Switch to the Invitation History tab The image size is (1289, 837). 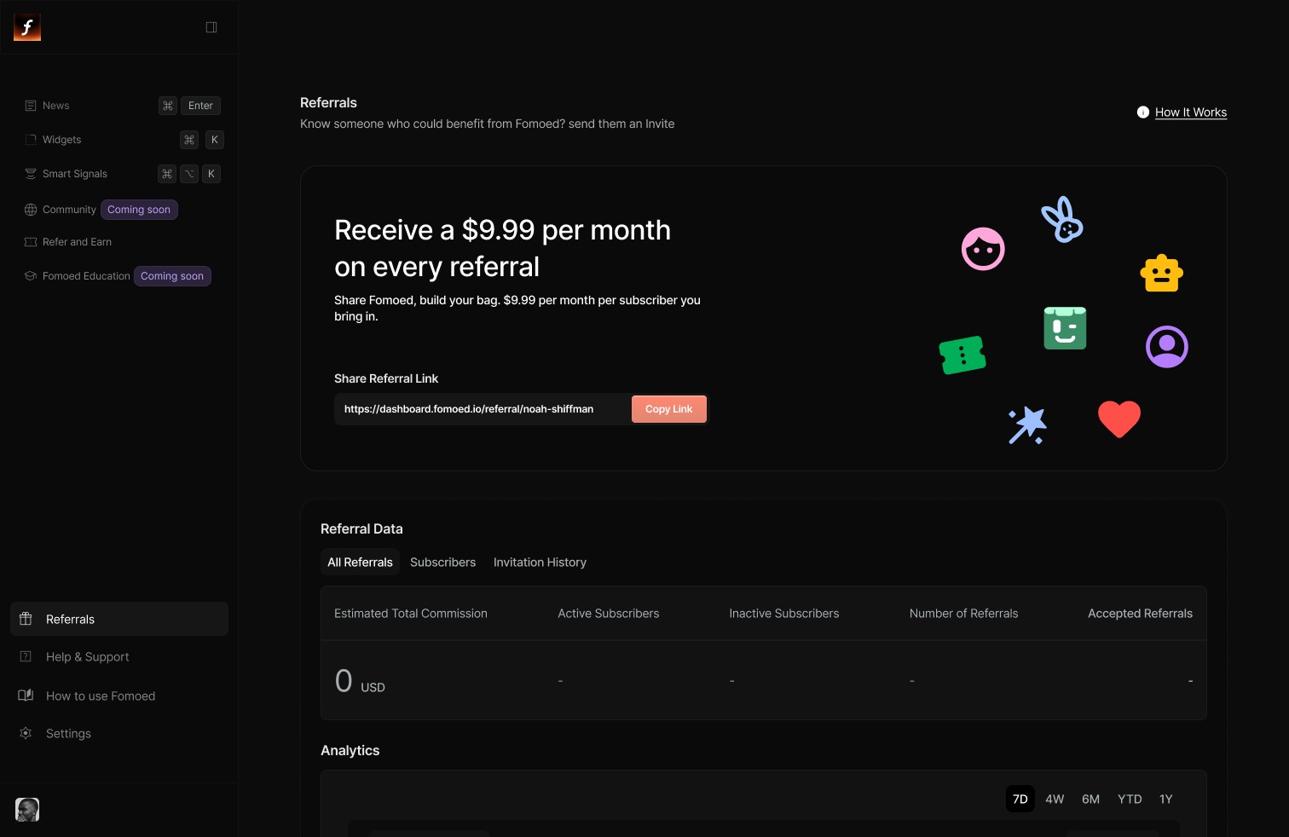(x=540, y=563)
